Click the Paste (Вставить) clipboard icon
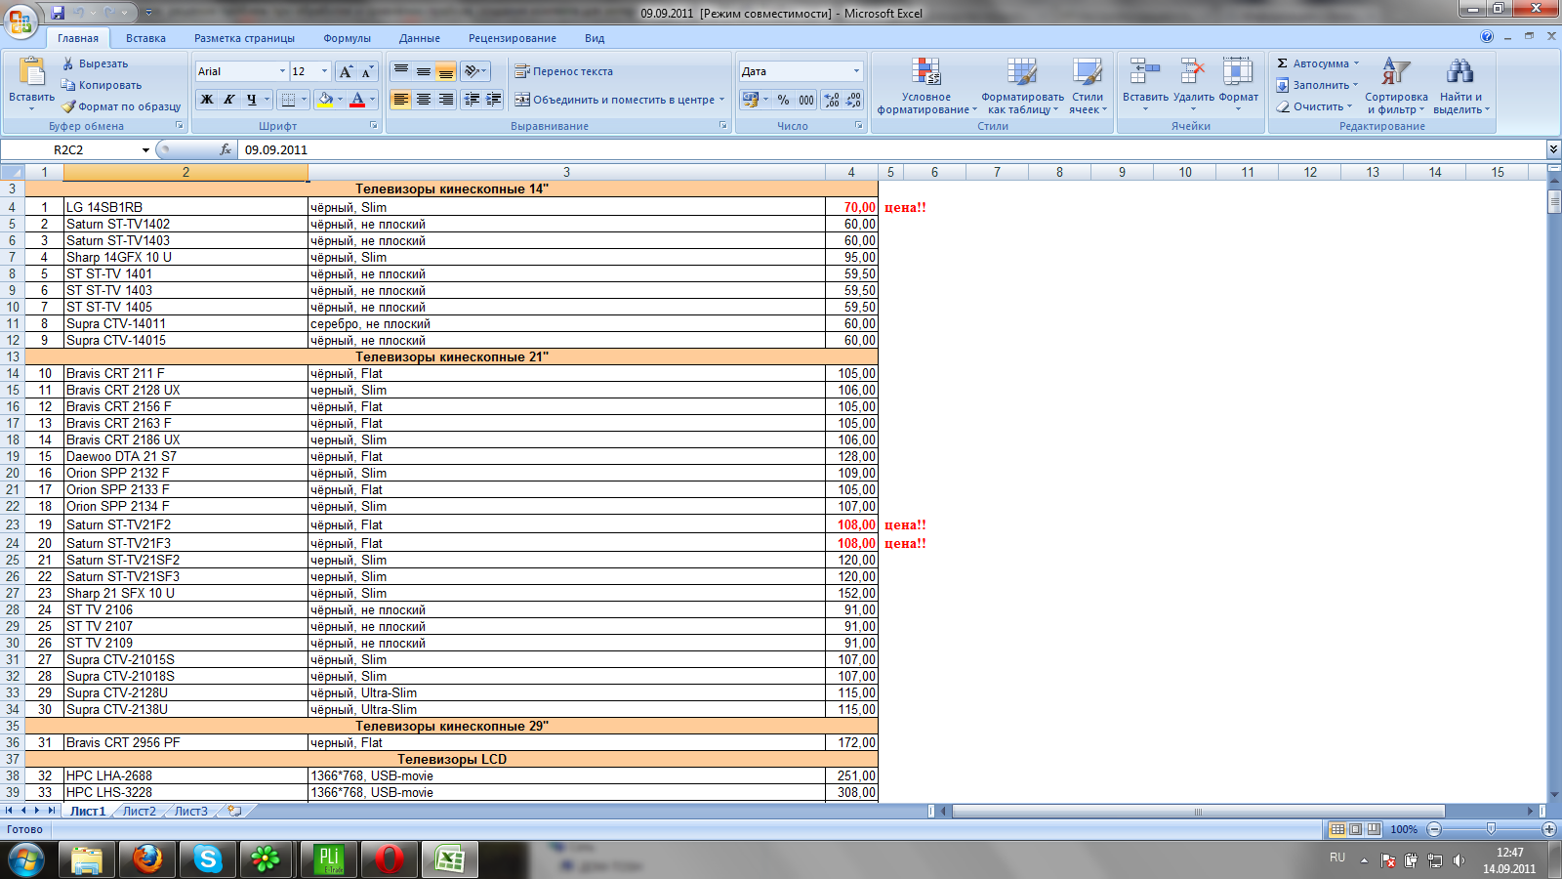The image size is (1562, 879). [x=32, y=73]
